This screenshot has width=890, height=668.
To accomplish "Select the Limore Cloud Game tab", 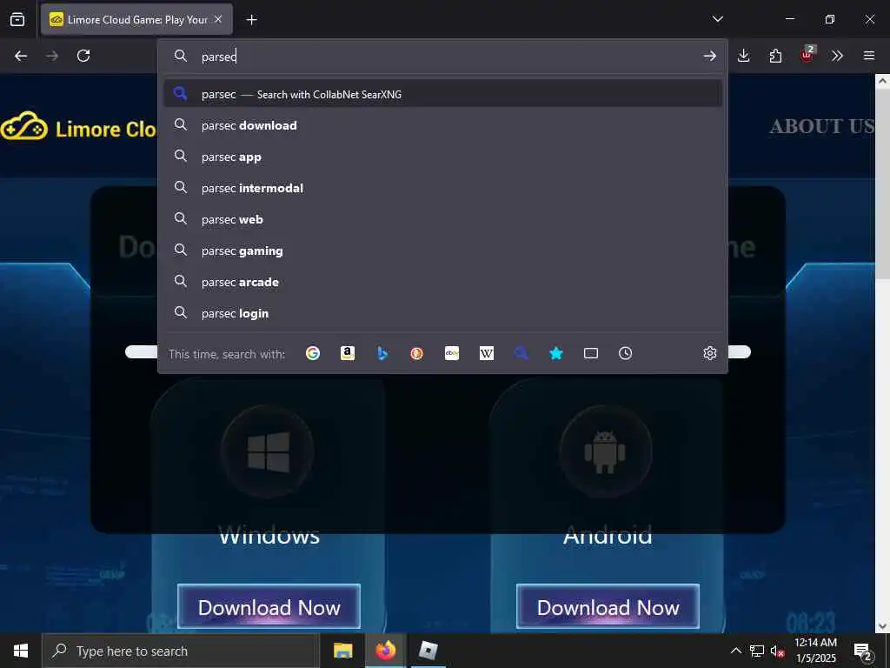I will pyautogui.click(x=136, y=20).
